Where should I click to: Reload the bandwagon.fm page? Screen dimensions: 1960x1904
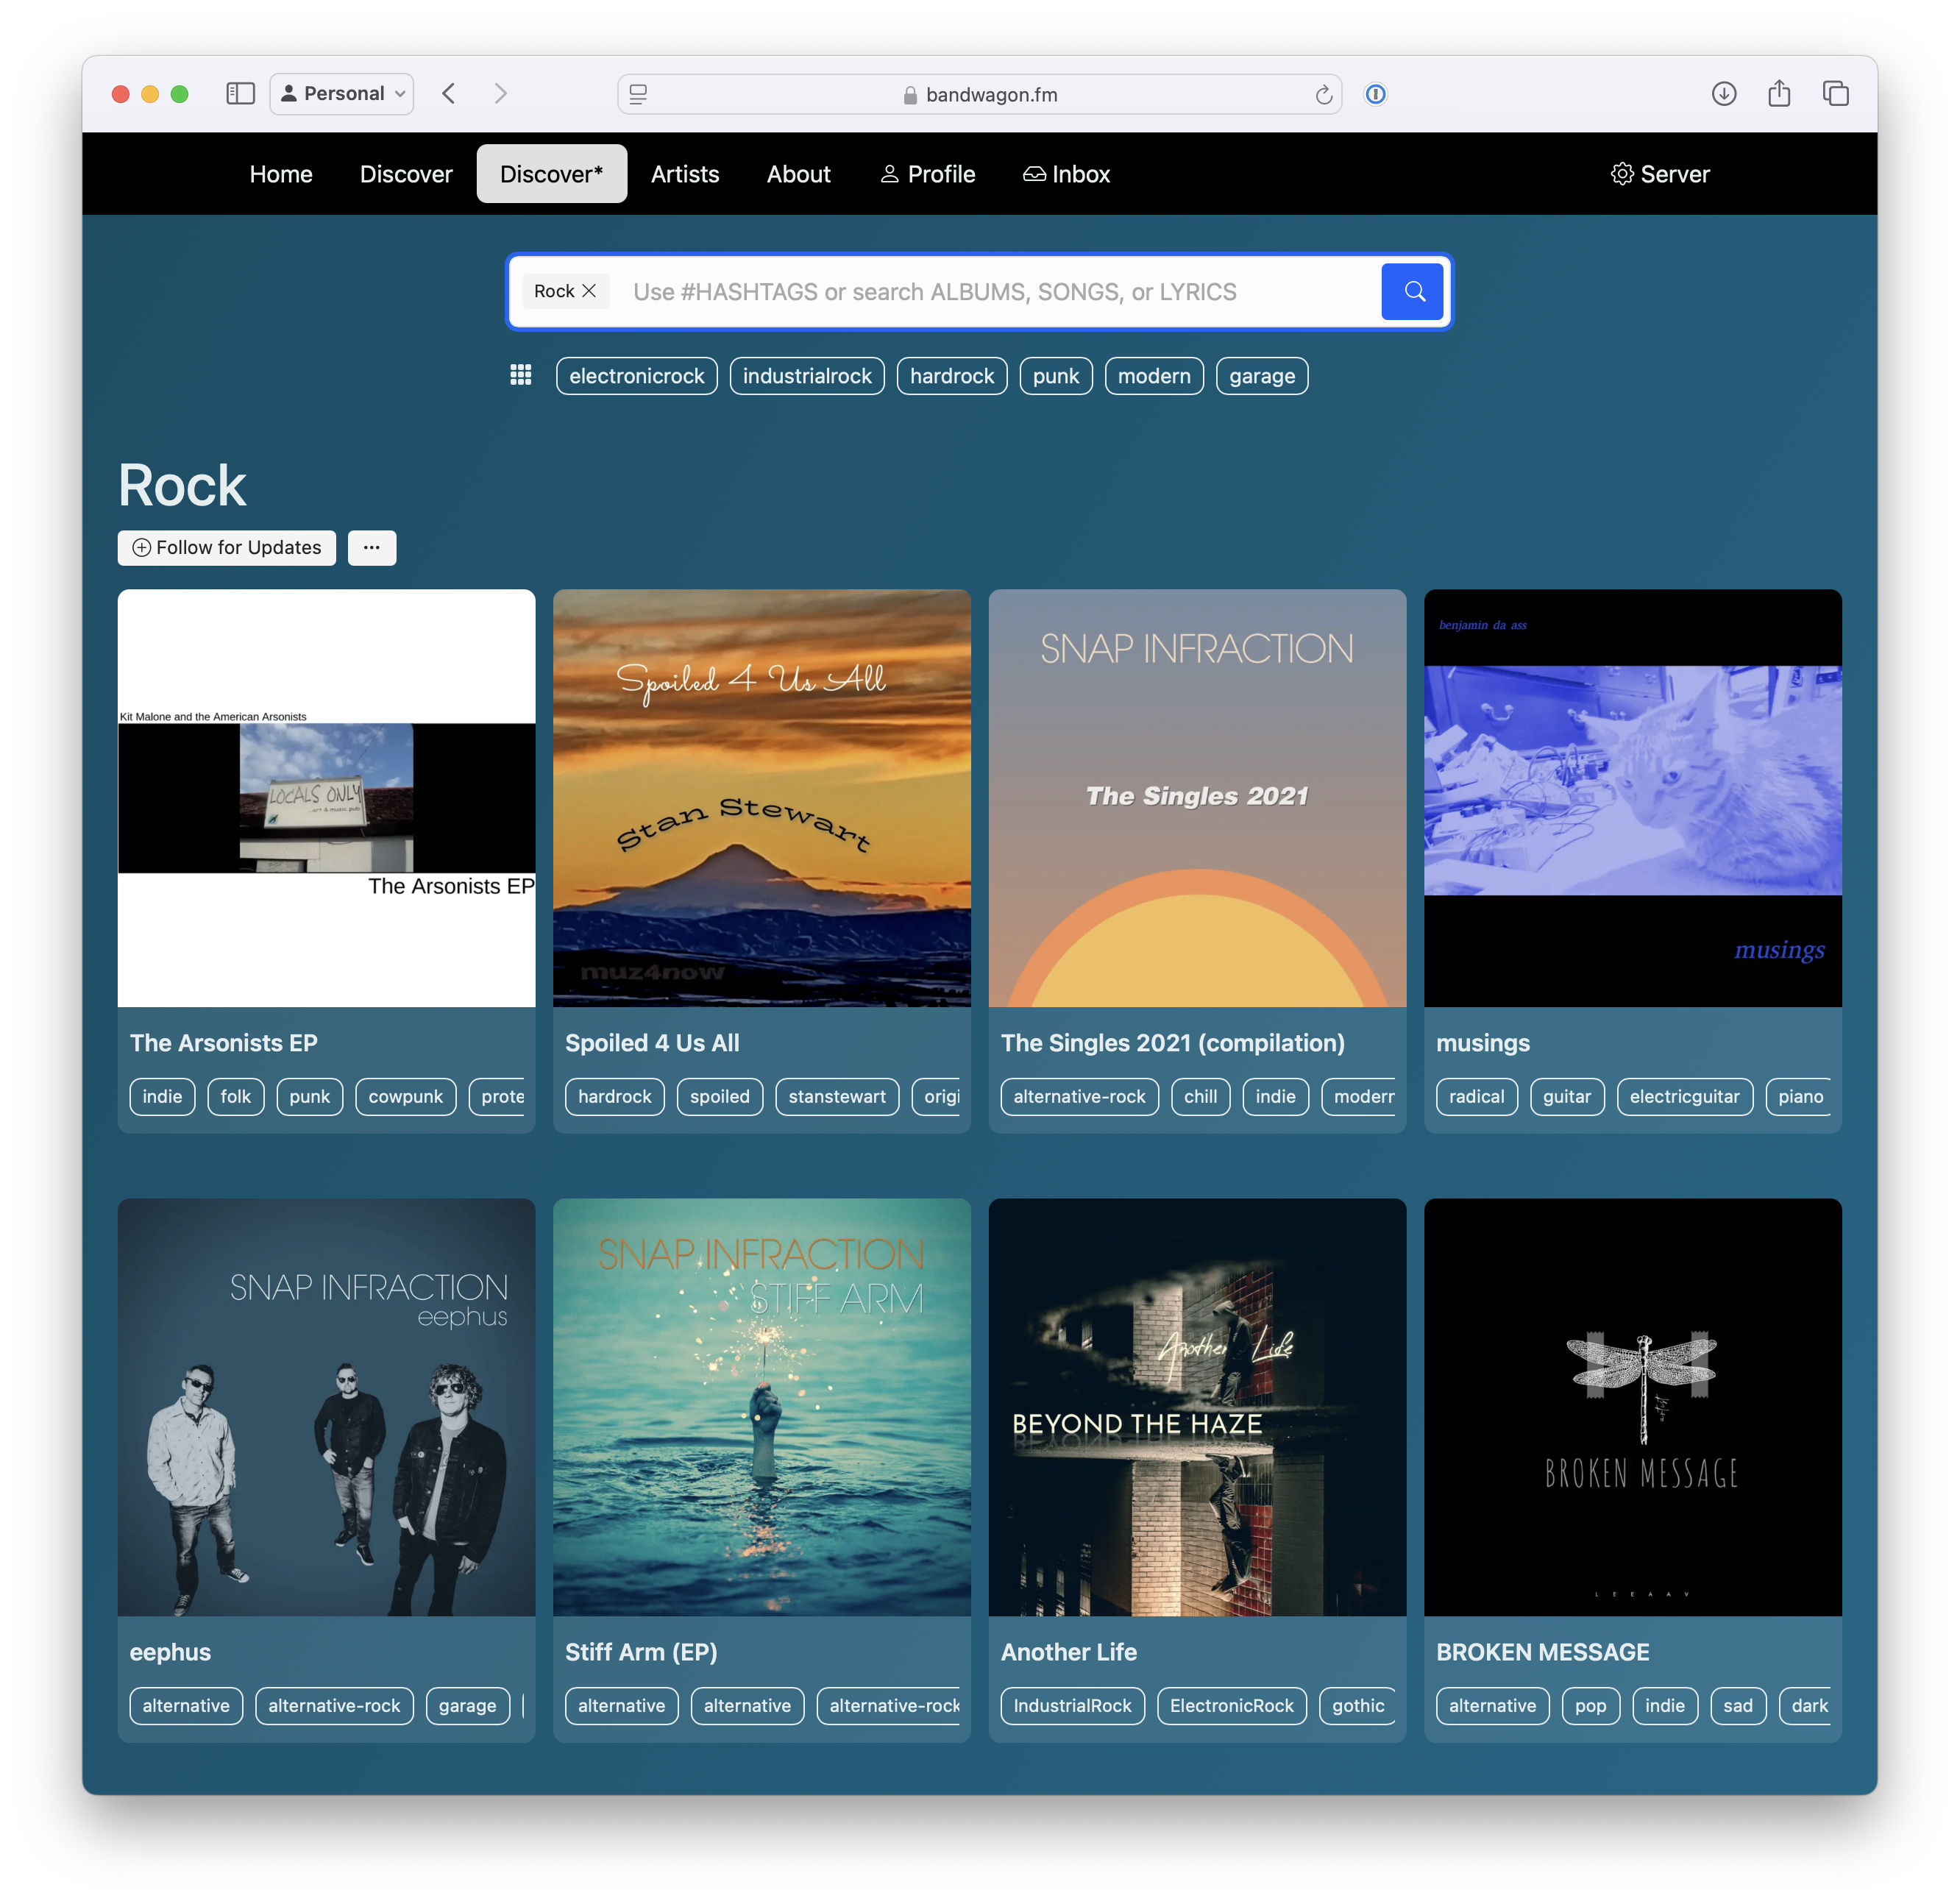pyautogui.click(x=1323, y=95)
